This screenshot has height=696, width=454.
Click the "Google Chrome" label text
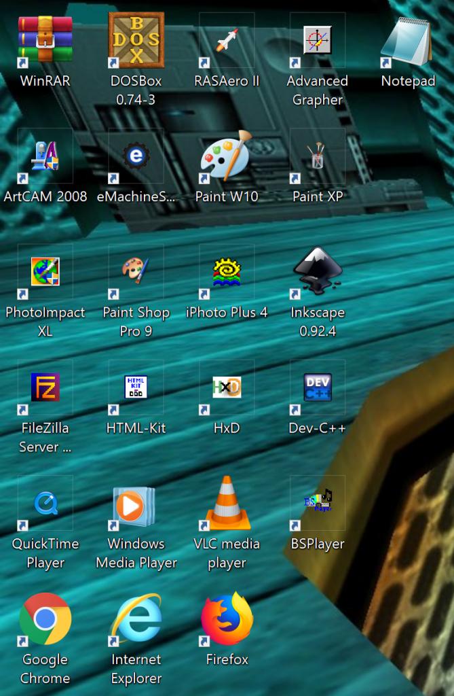pos(45,669)
